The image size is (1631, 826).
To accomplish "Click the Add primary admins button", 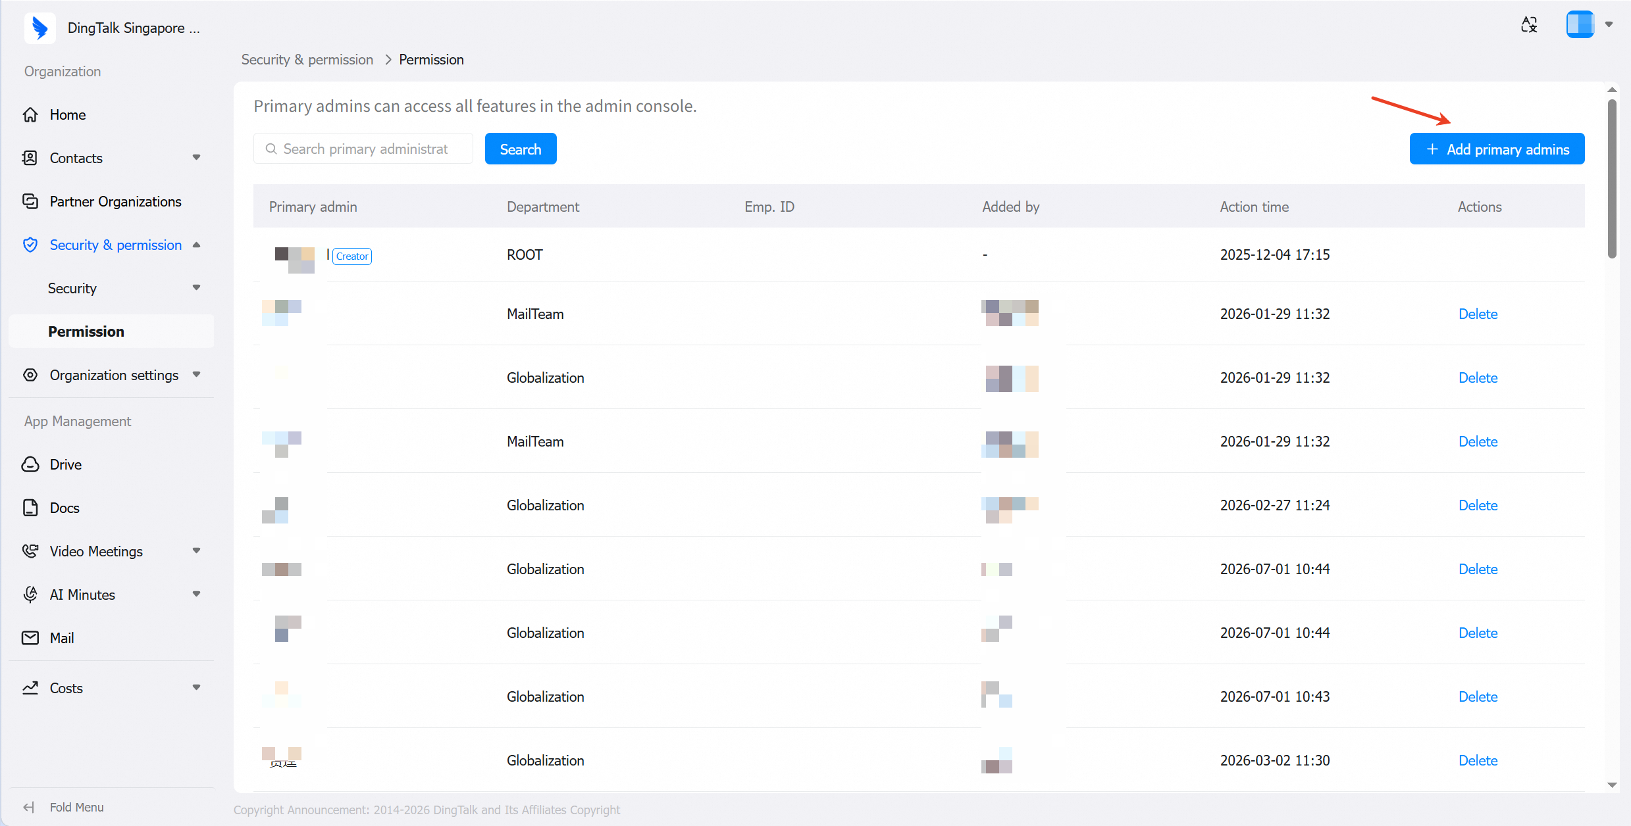I will point(1497,149).
